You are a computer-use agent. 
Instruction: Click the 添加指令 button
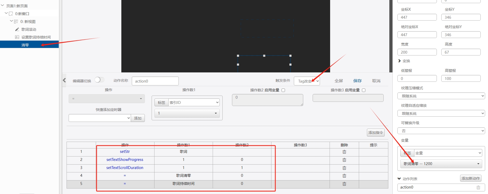(376, 133)
